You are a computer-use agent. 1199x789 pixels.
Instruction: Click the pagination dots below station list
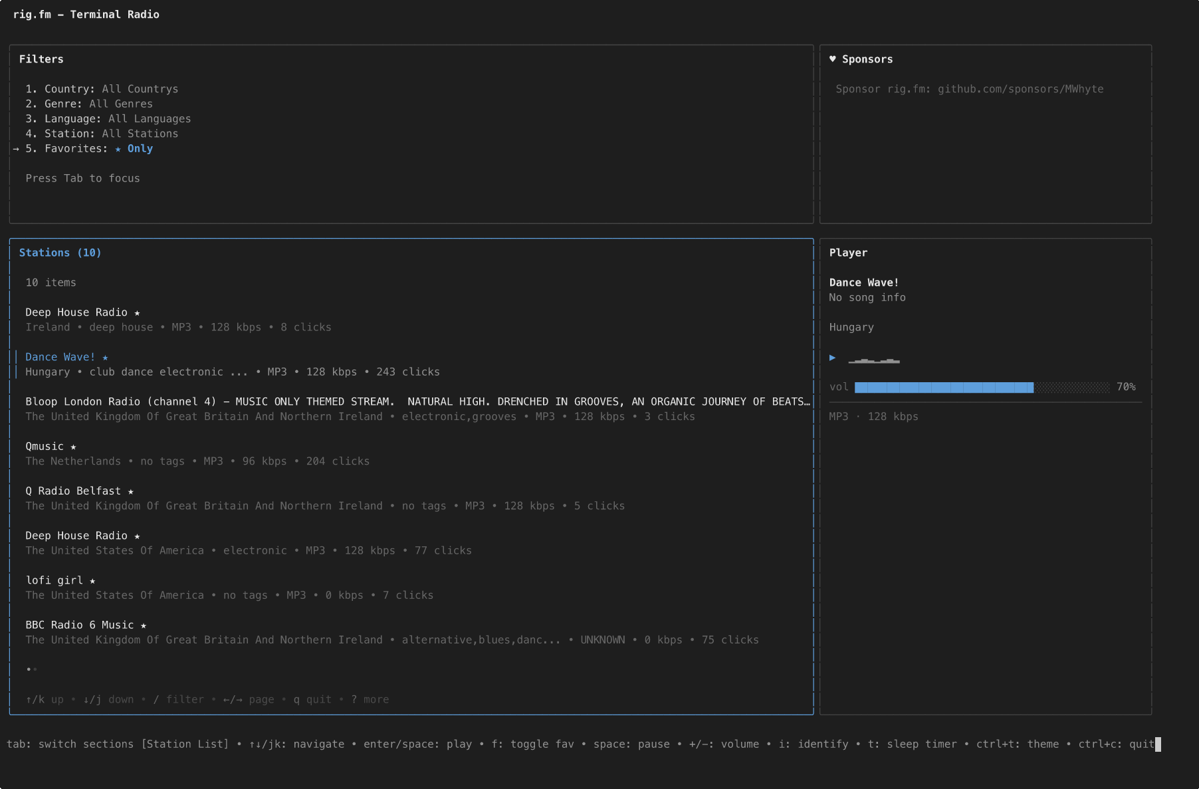click(x=31, y=669)
